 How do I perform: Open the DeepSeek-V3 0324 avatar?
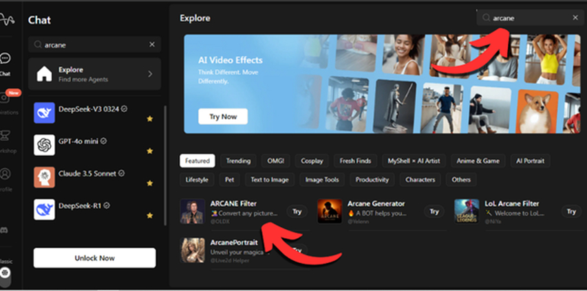44,113
